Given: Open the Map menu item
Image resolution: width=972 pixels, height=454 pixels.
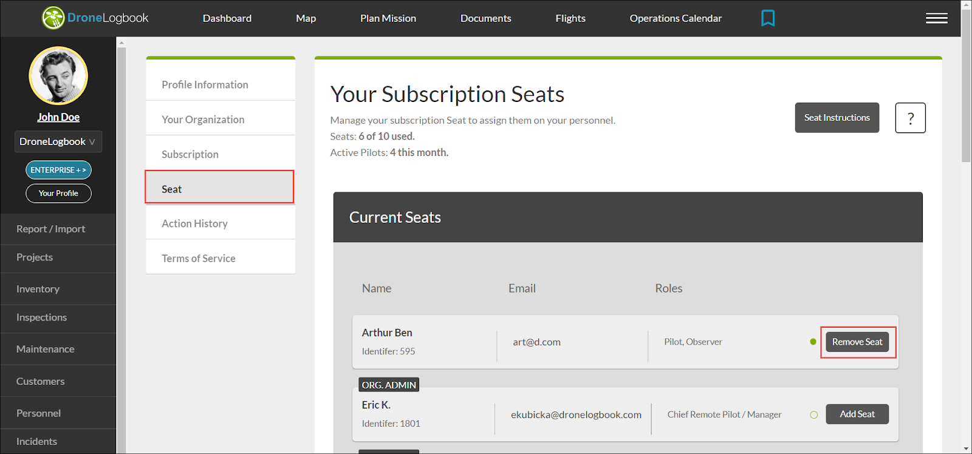Looking at the screenshot, I should 306,18.
